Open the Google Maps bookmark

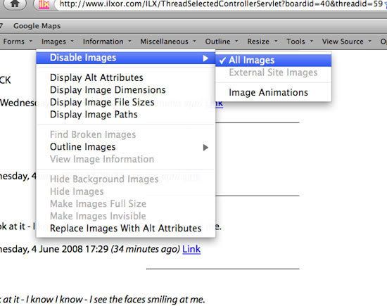pos(37,26)
